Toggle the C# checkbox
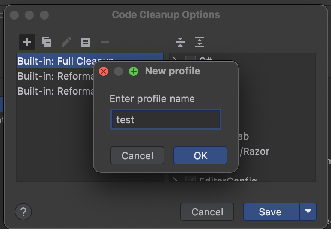Image resolution: width=331 pixels, height=229 pixels. tap(191, 59)
